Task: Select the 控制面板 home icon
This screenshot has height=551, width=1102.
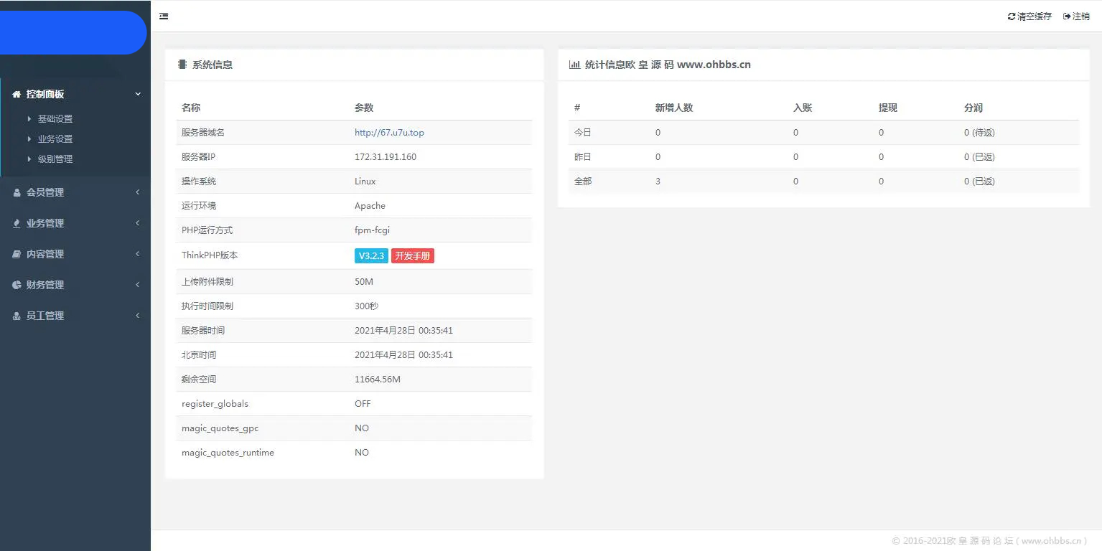Action: pyautogui.click(x=16, y=94)
